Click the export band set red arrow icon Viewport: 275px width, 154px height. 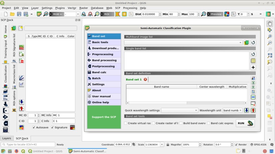click(253, 110)
